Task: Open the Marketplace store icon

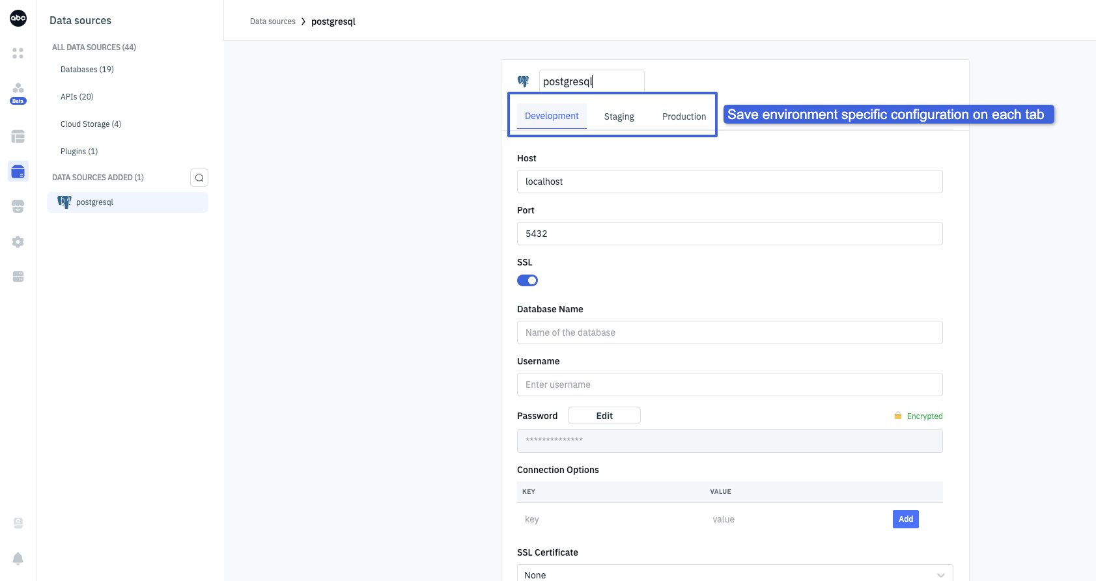Action: 18,207
